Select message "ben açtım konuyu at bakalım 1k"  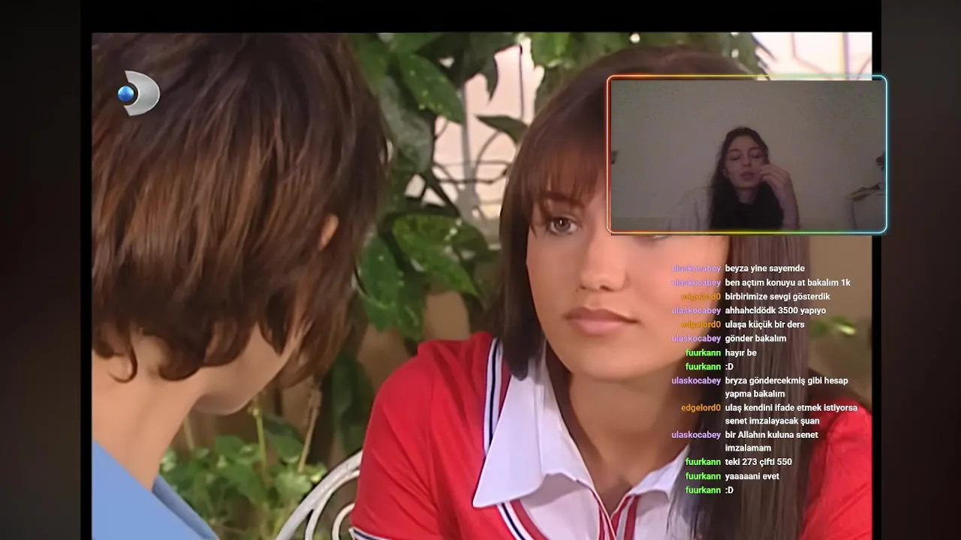click(788, 283)
